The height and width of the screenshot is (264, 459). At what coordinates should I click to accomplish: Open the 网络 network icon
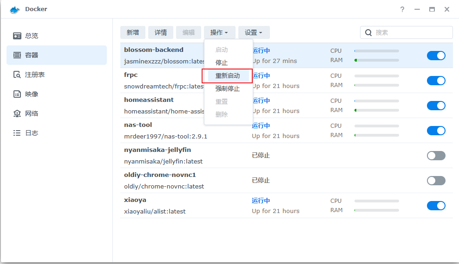[x=17, y=113]
